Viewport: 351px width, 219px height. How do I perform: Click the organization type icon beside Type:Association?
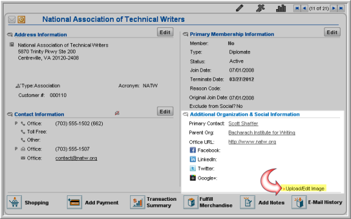tap(18, 86)
